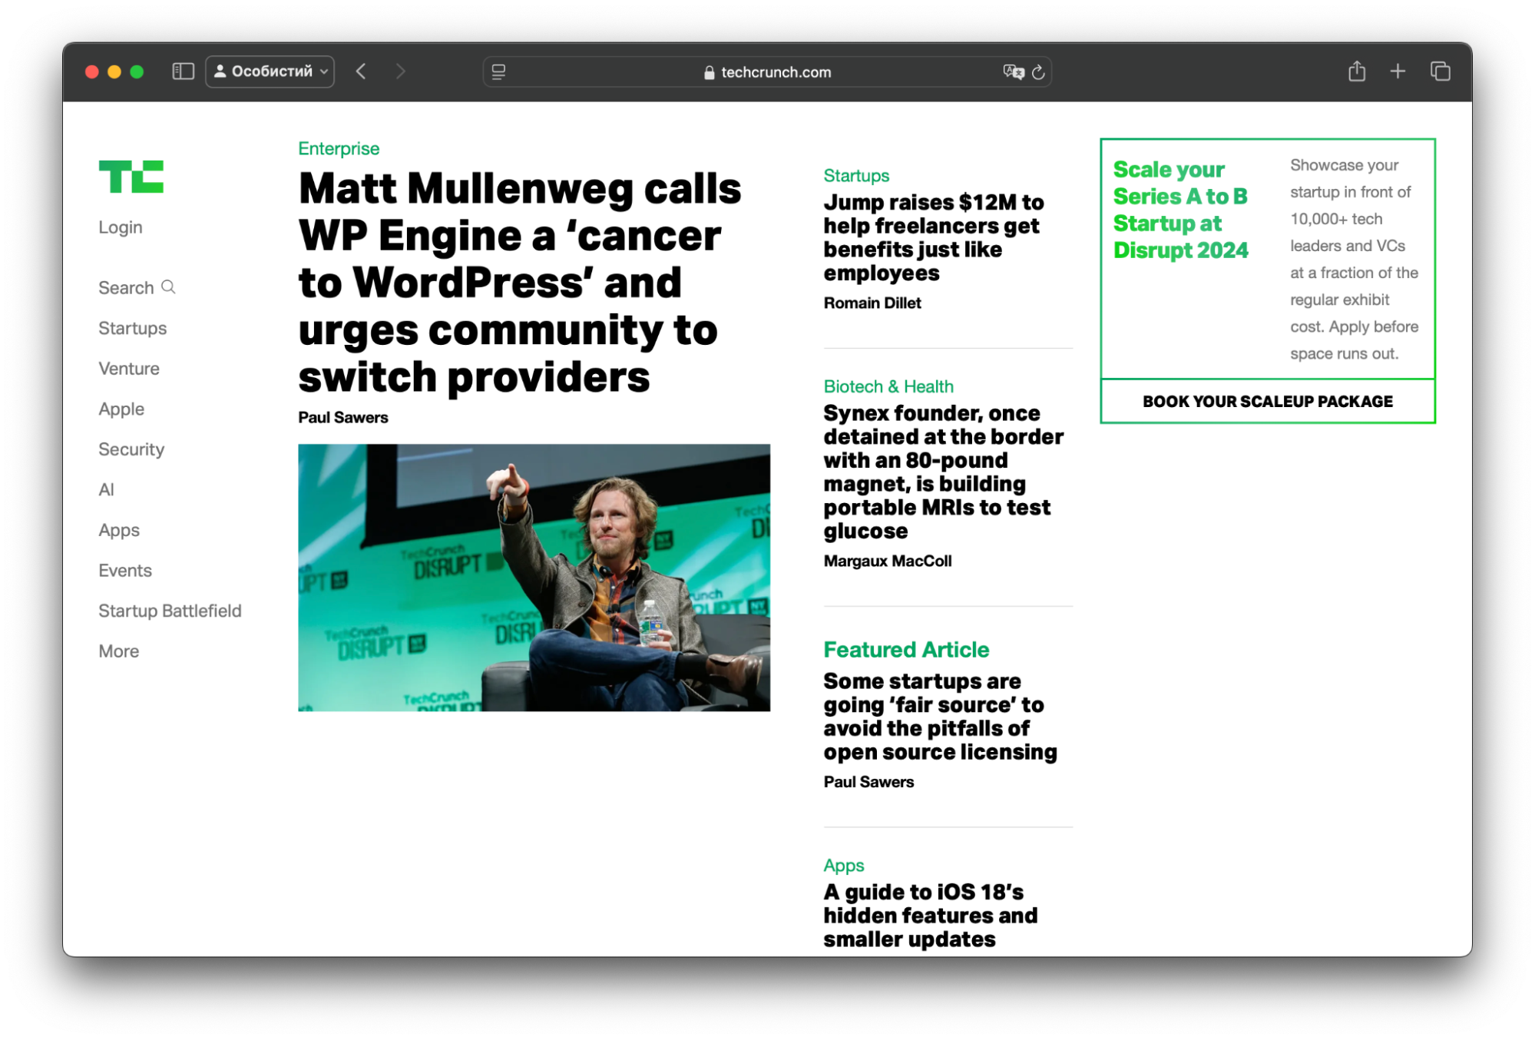Toggle the Safari sidebar icon
The width and height of the screenshot is (1535, 1040).
(x=183, y=71)
